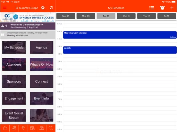
Task: Open the contacts favorites icon in bottom bar
Action: [14, 128]
